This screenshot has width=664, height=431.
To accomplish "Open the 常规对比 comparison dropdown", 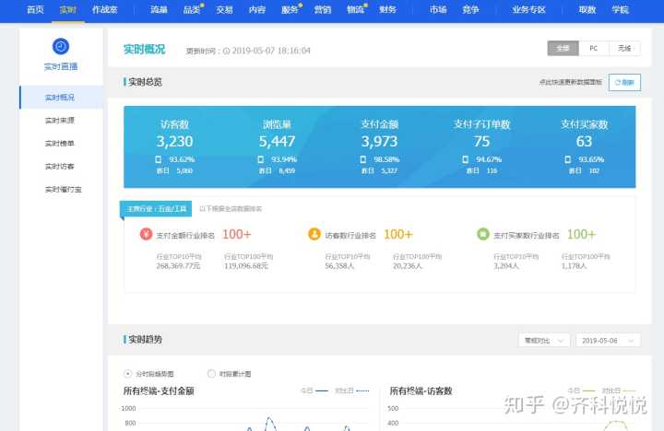I will [x=544, y=341].
